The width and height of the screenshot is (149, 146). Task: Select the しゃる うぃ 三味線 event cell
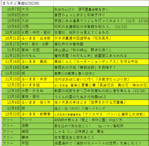click(101, 132)
